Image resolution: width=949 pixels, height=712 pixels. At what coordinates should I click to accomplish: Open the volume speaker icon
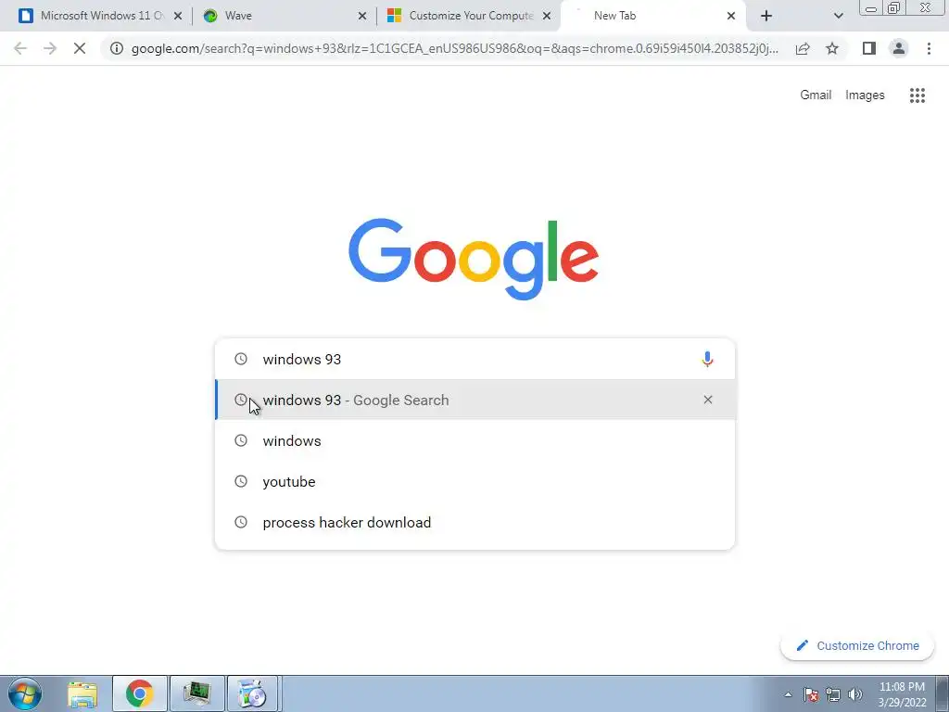pos(855,694)
